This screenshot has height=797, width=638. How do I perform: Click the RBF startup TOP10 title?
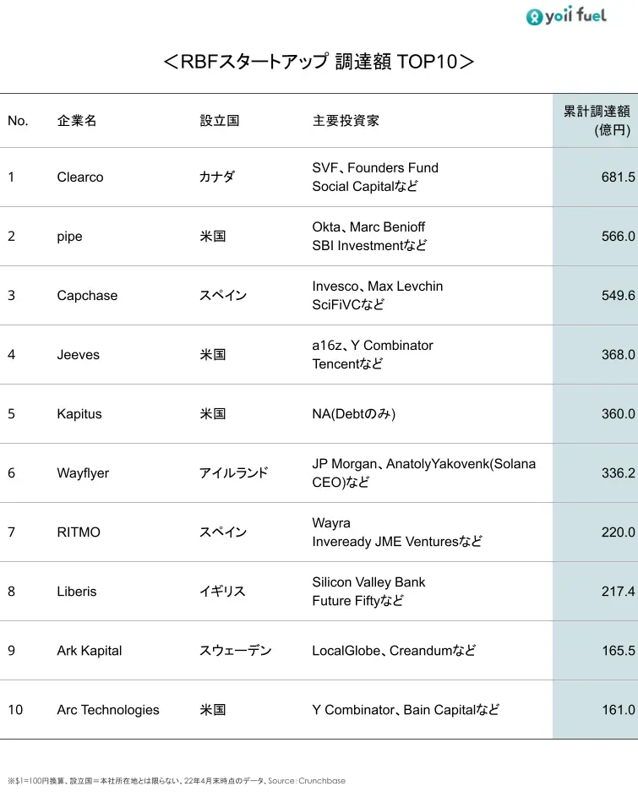click(x=319, y=62)
